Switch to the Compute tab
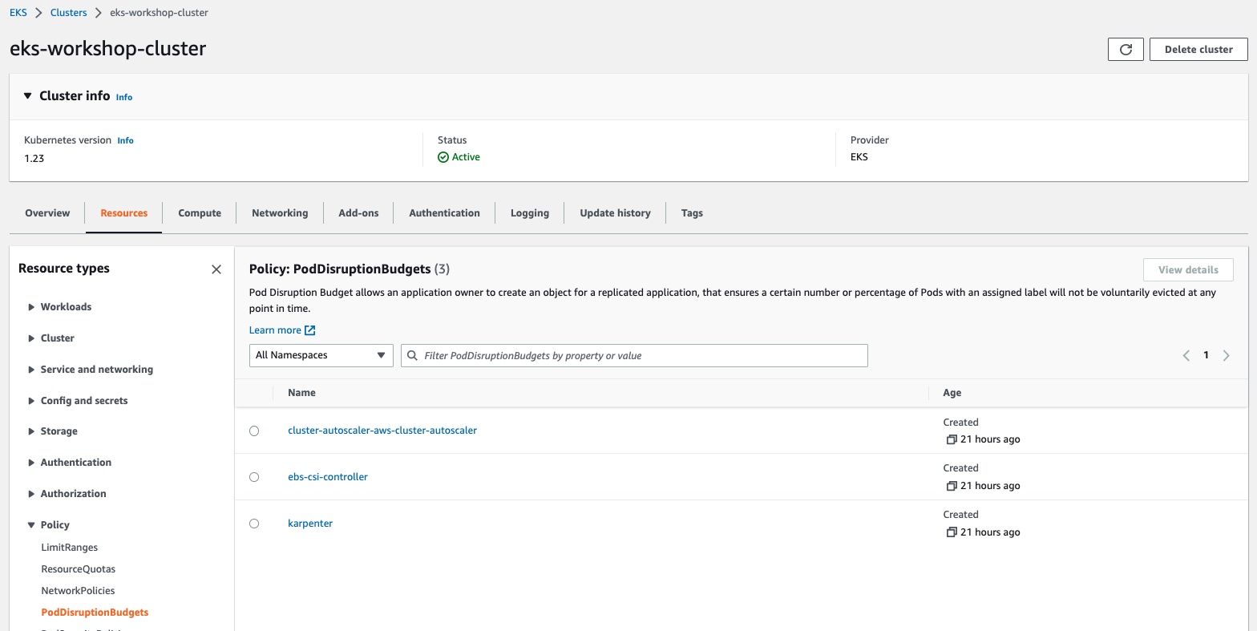 click(200, 213)
